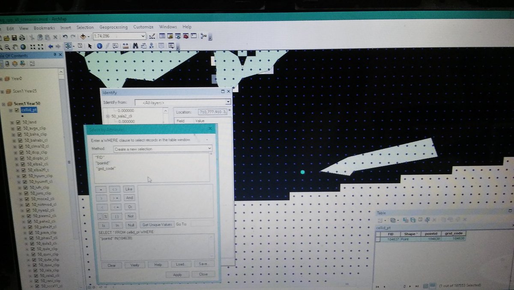Click the Like operator button

click(x=129, y=188)
